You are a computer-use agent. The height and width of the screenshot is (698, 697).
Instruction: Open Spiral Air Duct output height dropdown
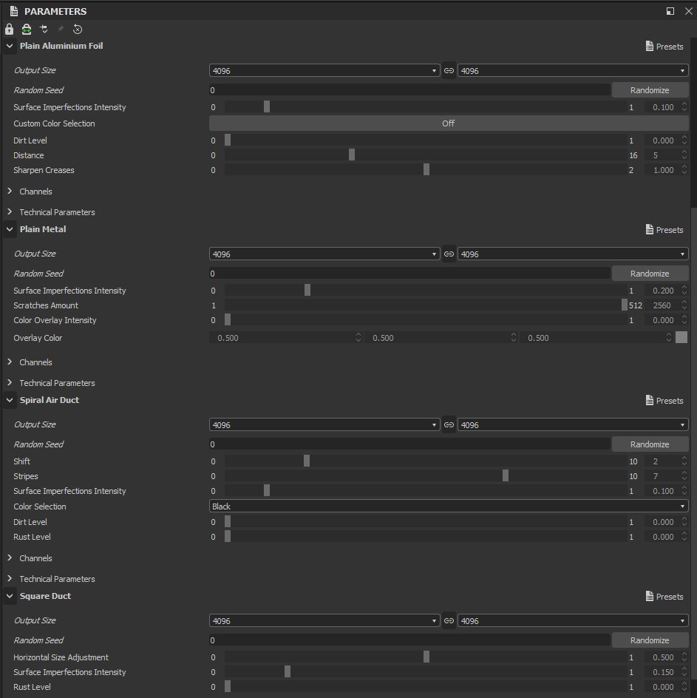click(x=573, y=425)
